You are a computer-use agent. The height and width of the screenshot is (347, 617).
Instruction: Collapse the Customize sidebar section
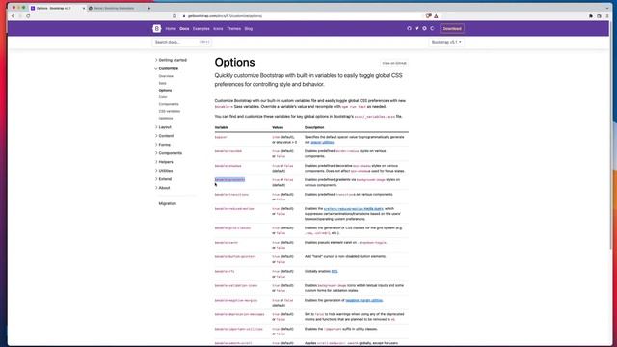click(167, 68)
